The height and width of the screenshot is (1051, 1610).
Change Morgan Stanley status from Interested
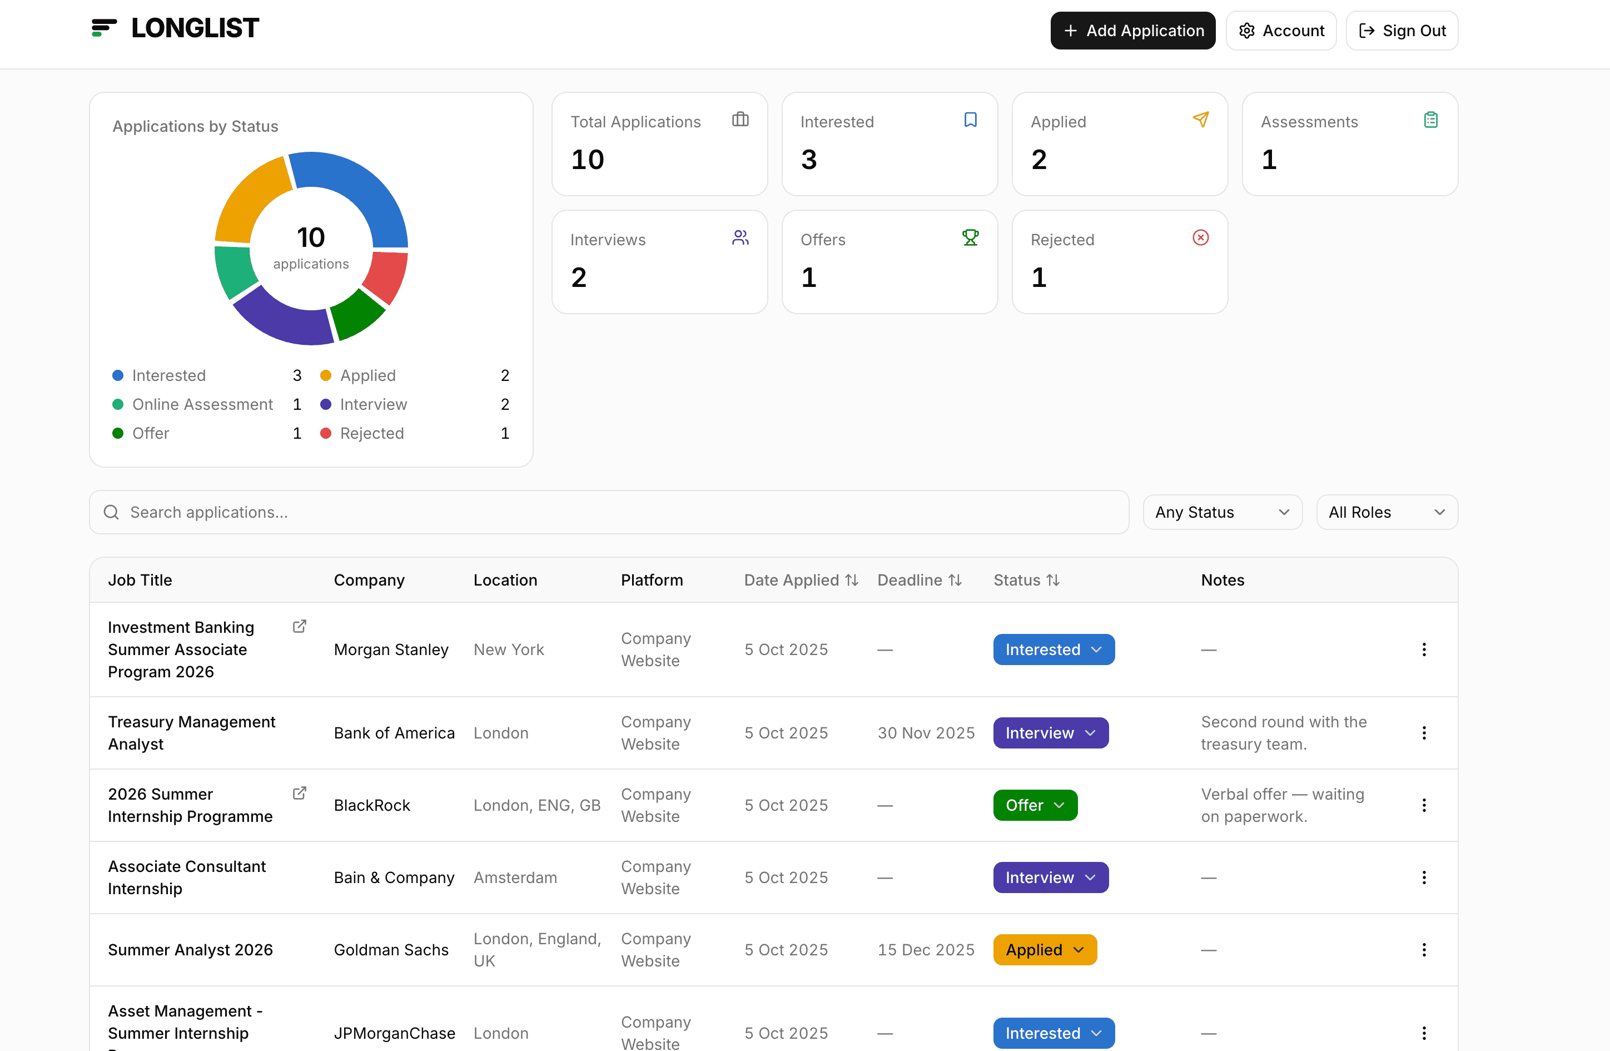pos(1054,650)
